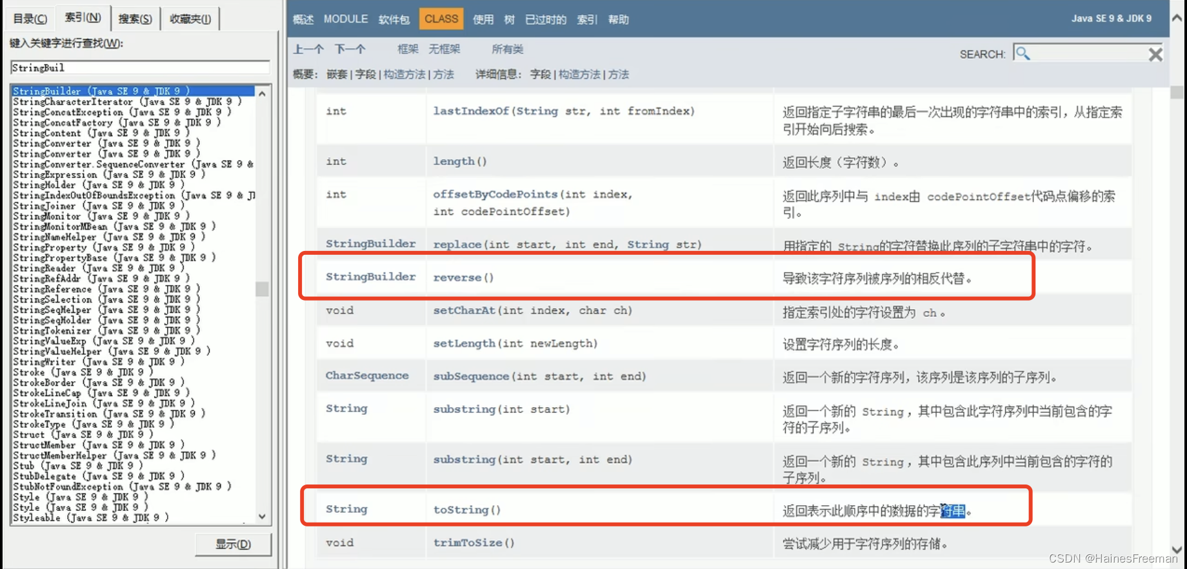The height and width of the screenshot is (569, 1187).
Task: Open the substring(int start) method link
Action: [464, 409]
